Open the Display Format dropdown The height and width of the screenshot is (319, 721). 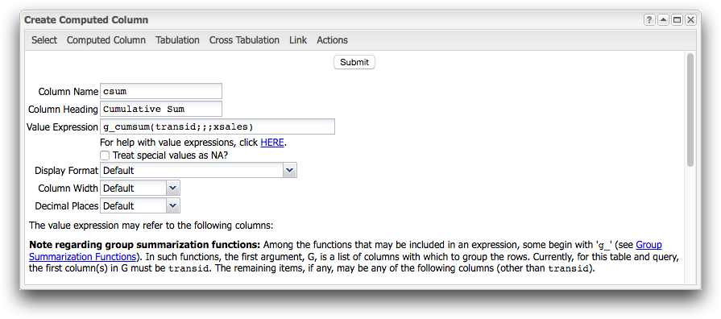pos(198,171)
